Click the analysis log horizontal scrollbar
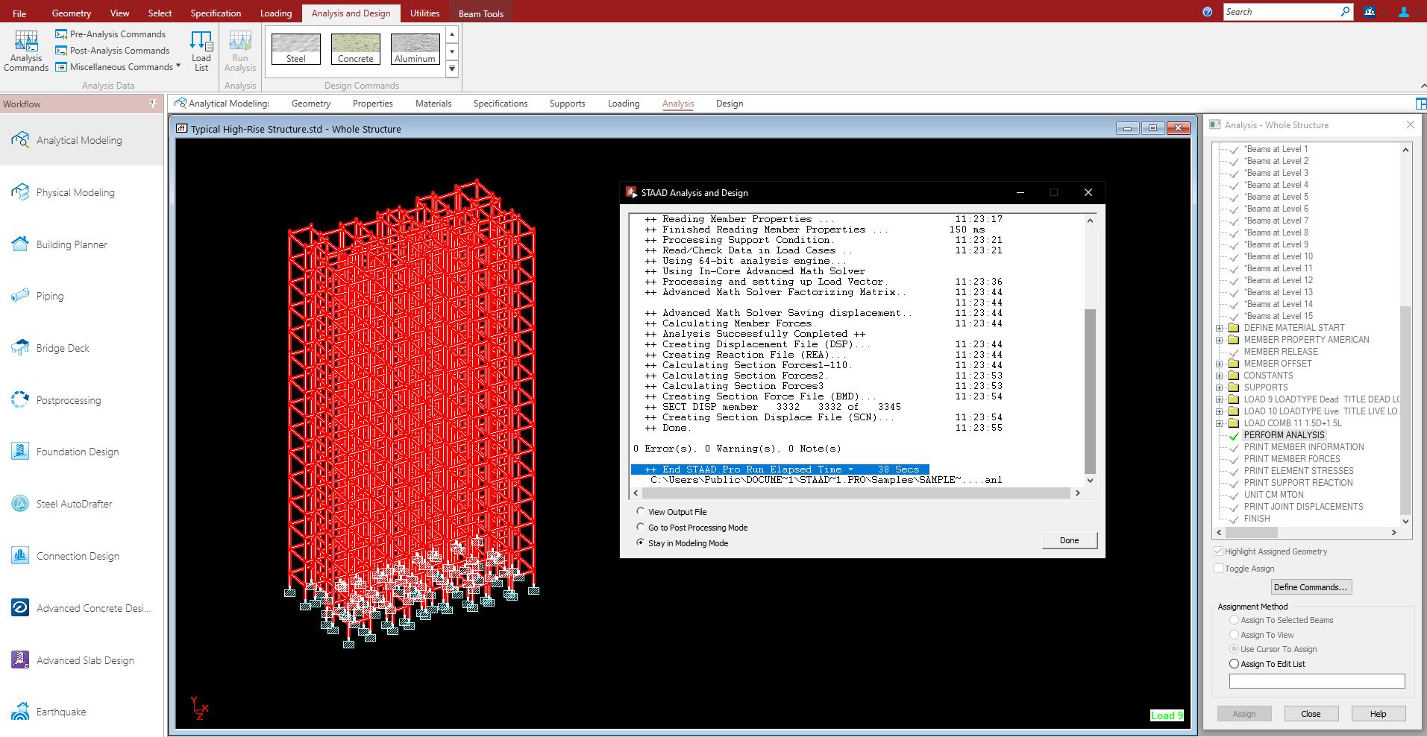This screenshot has height=737, width=1427. tap(856, 493)
